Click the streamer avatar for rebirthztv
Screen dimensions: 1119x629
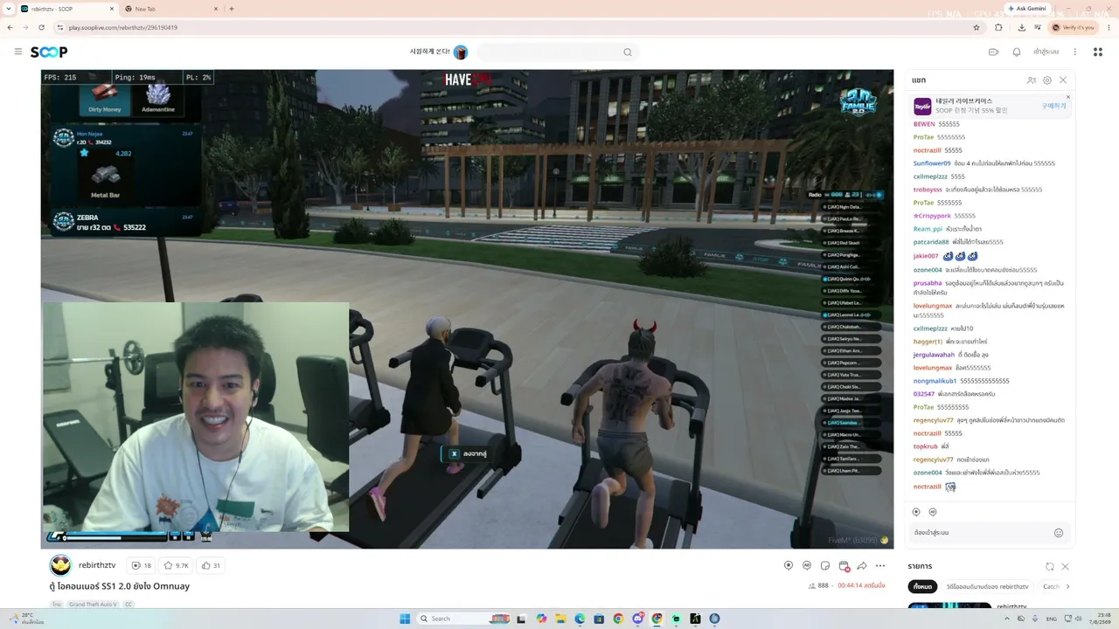point(60,566)
